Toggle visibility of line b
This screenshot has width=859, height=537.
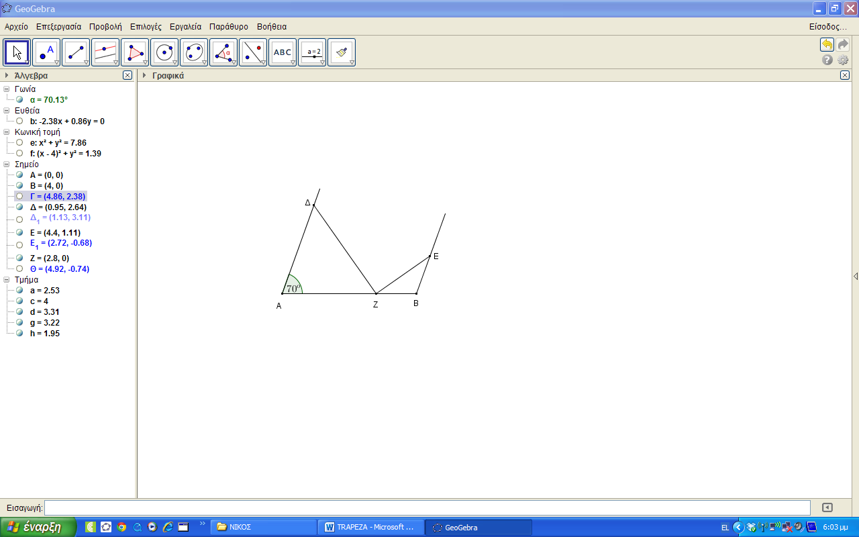[19, 121]
